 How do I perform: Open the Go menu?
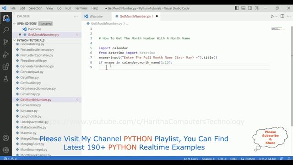(59, 8)
